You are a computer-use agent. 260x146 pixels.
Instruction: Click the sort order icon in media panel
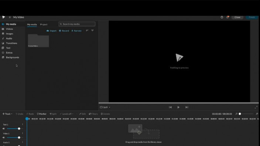(x=87, y=31)
